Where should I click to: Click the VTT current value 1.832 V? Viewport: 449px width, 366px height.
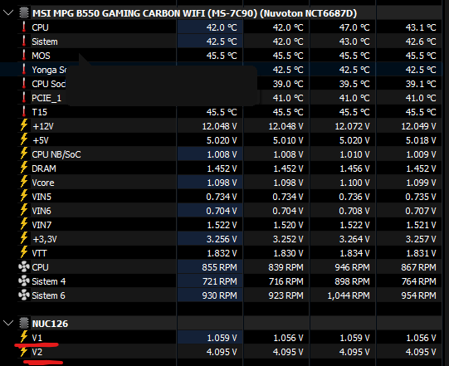pos(222,253)
